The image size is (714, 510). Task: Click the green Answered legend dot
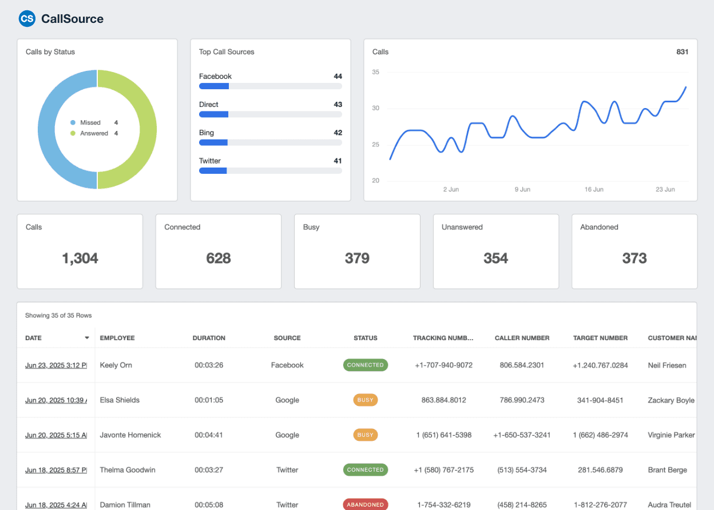click(x=72, y=134)
